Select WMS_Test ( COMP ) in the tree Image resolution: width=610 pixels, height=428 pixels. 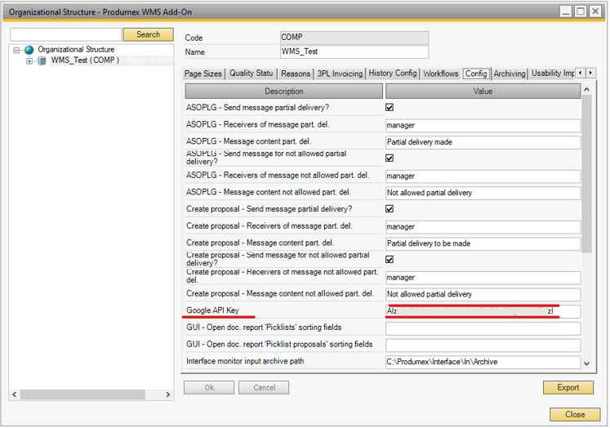tap(85, 60)
